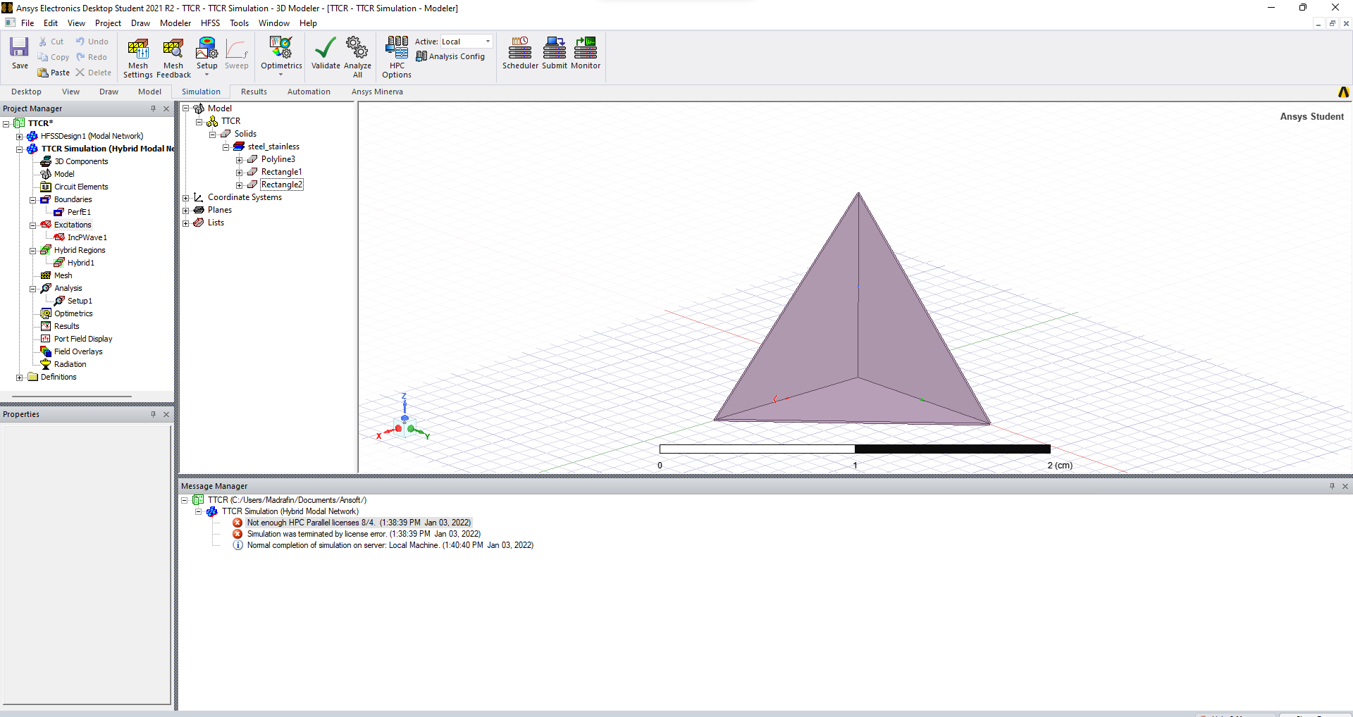The width and height of the screenshot is (1353, 717).
Task: Open Mesh Settings
Action: click(x=138, y=57)
